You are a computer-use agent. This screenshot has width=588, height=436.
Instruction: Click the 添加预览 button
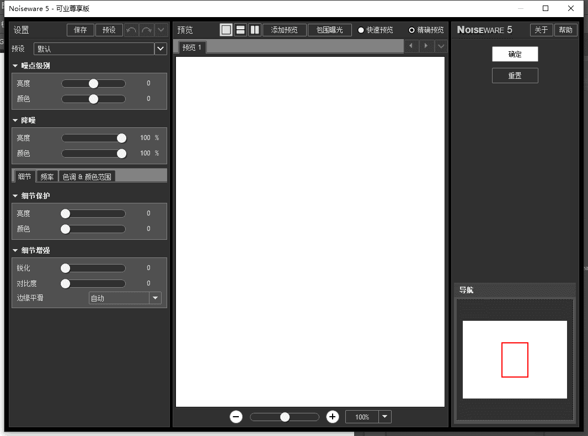pyautogui.click(x=285, y=30)
